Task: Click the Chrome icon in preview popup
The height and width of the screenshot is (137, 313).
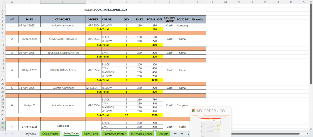Action: click(x=194, y=111)
